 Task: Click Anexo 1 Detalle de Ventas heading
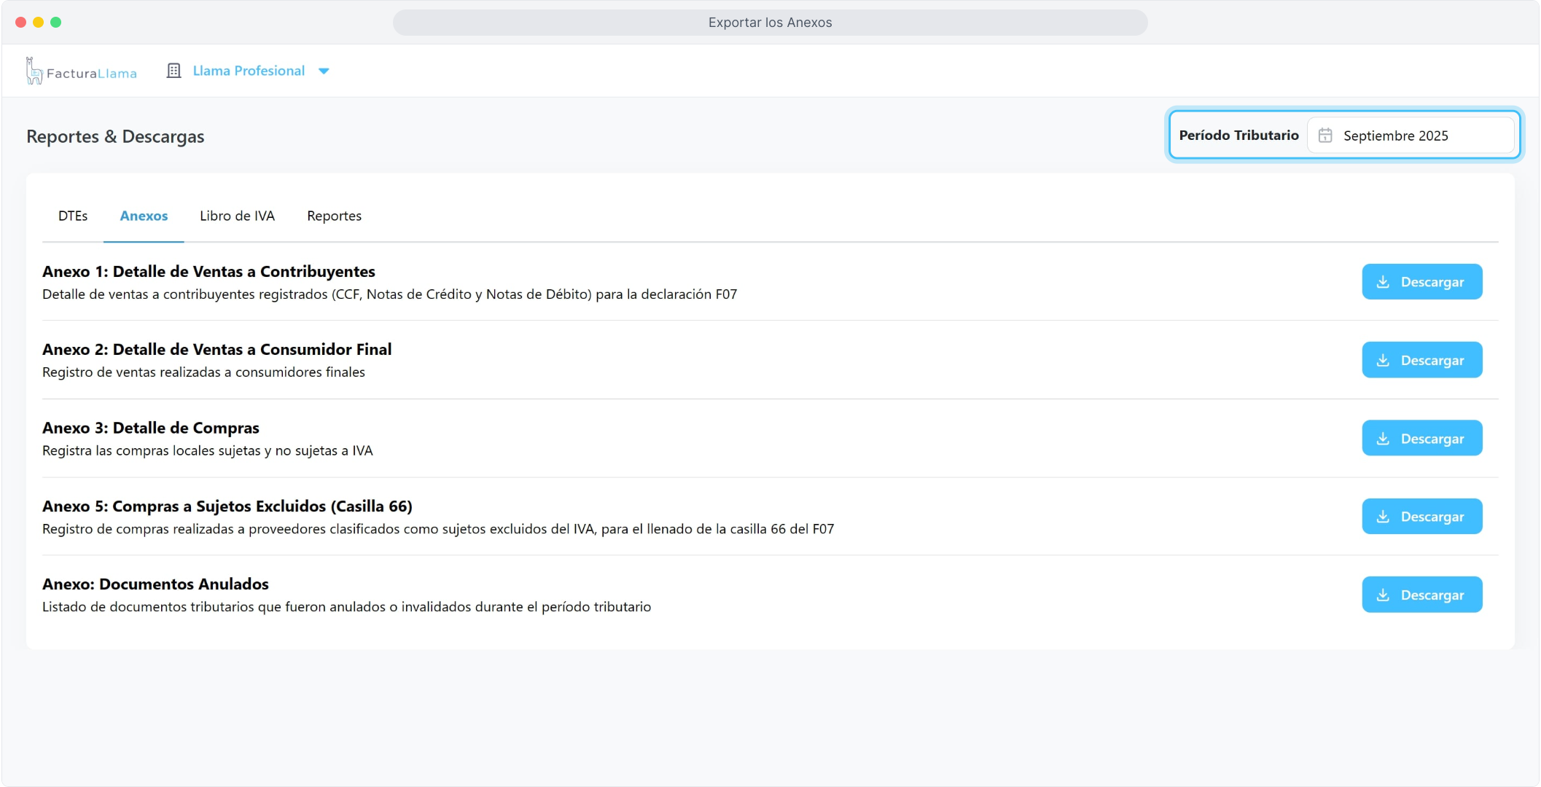click(x=208, y=272)
